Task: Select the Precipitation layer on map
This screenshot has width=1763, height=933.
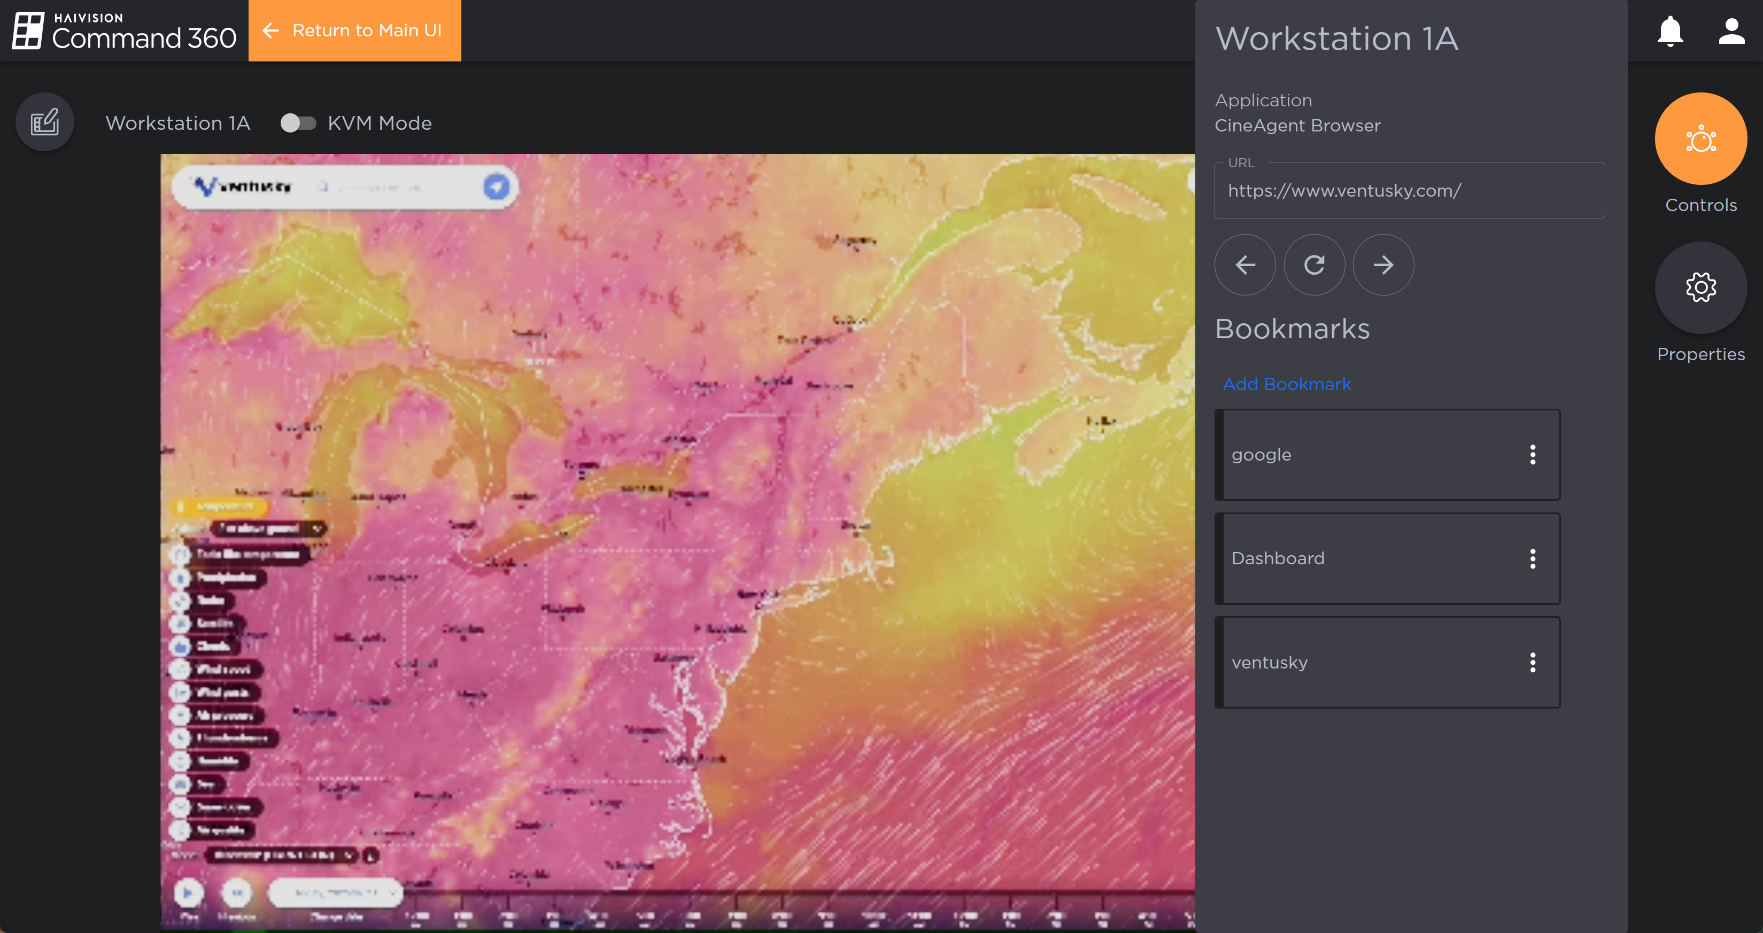Action: 226,577
